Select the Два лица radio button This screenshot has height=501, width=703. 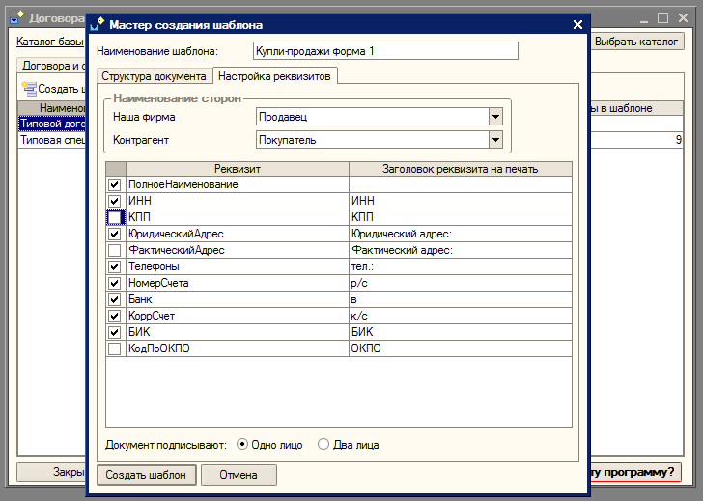tap(323, 445)
